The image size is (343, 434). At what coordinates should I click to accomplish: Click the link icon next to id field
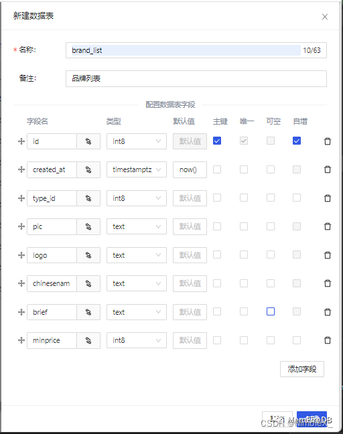click(88, 141)
